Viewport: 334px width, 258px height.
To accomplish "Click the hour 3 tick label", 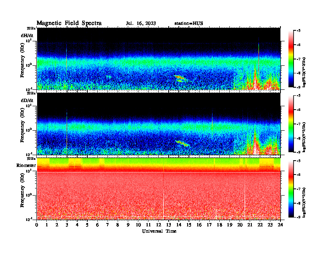I will click(x=67, y=225).
